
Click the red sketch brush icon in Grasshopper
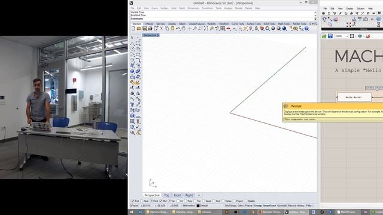[x=368, y=36]
